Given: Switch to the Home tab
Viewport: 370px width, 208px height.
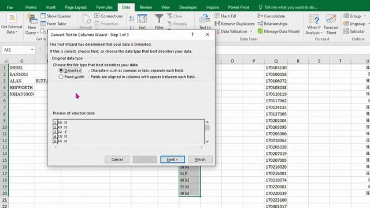Looking at the screenshot, I should coord(31,8).
